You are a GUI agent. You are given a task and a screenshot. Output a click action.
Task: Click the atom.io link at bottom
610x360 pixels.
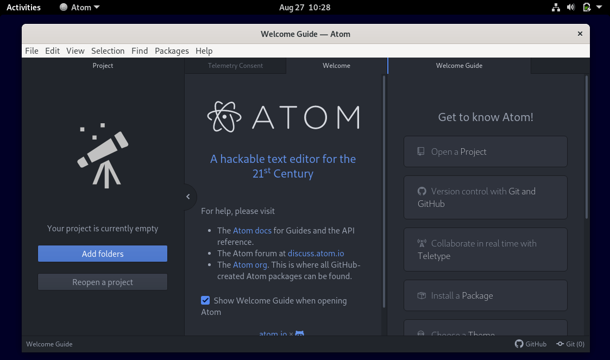click(x=273, y=333)
